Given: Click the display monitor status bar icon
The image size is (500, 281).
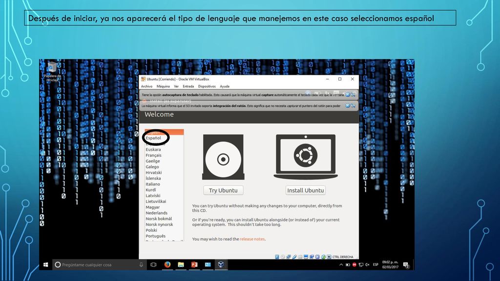Looking at the screenshot, I should pyautogui.click(x=306, y=257).
